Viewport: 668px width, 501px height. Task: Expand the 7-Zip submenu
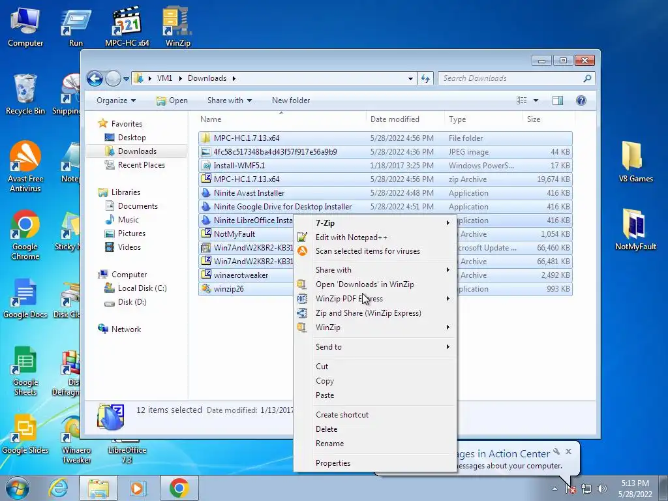[x=375, y=223]
